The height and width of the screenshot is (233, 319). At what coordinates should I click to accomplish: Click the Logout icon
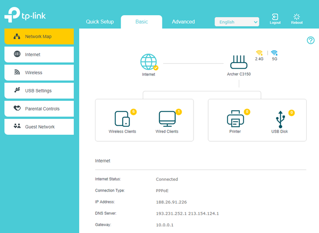275,17
